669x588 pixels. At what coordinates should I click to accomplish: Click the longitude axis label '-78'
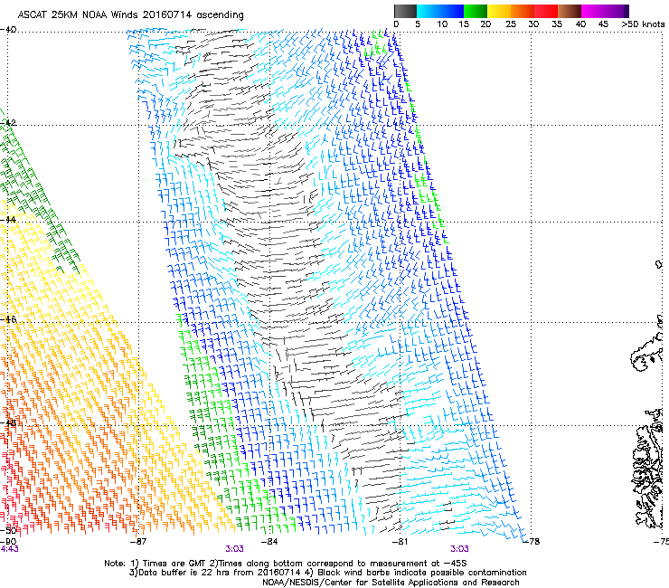pyautogui.click(x=532, y=542)
